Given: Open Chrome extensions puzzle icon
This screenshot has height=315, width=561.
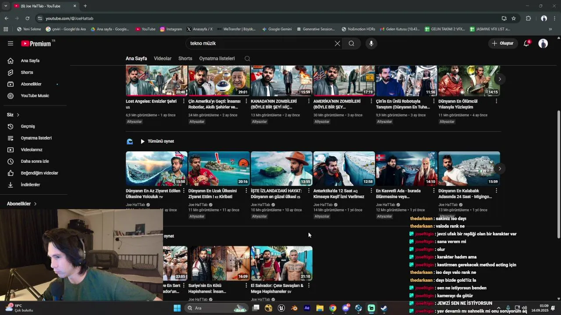Looking at the screenshot, I should pyautogui.click(x=528, y=18).
